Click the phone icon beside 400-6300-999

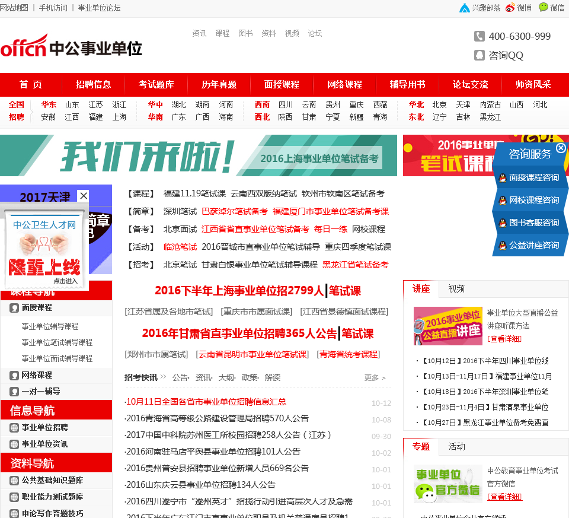480,36
